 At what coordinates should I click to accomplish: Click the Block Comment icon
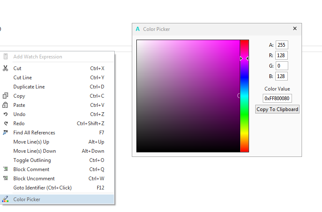[5, 169]
